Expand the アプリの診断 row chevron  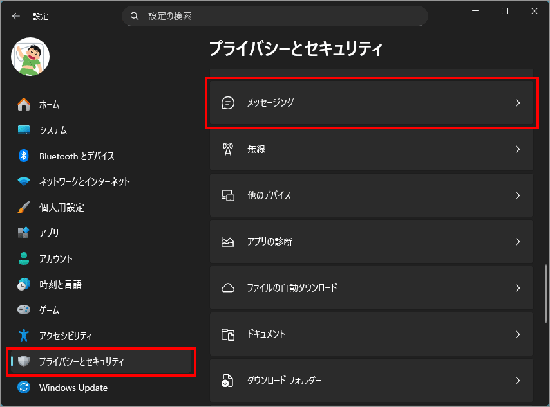517,242
